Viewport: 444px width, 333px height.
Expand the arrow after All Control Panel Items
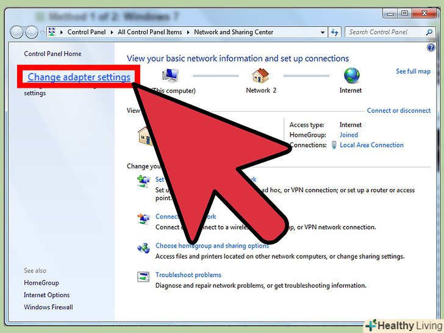188,32
